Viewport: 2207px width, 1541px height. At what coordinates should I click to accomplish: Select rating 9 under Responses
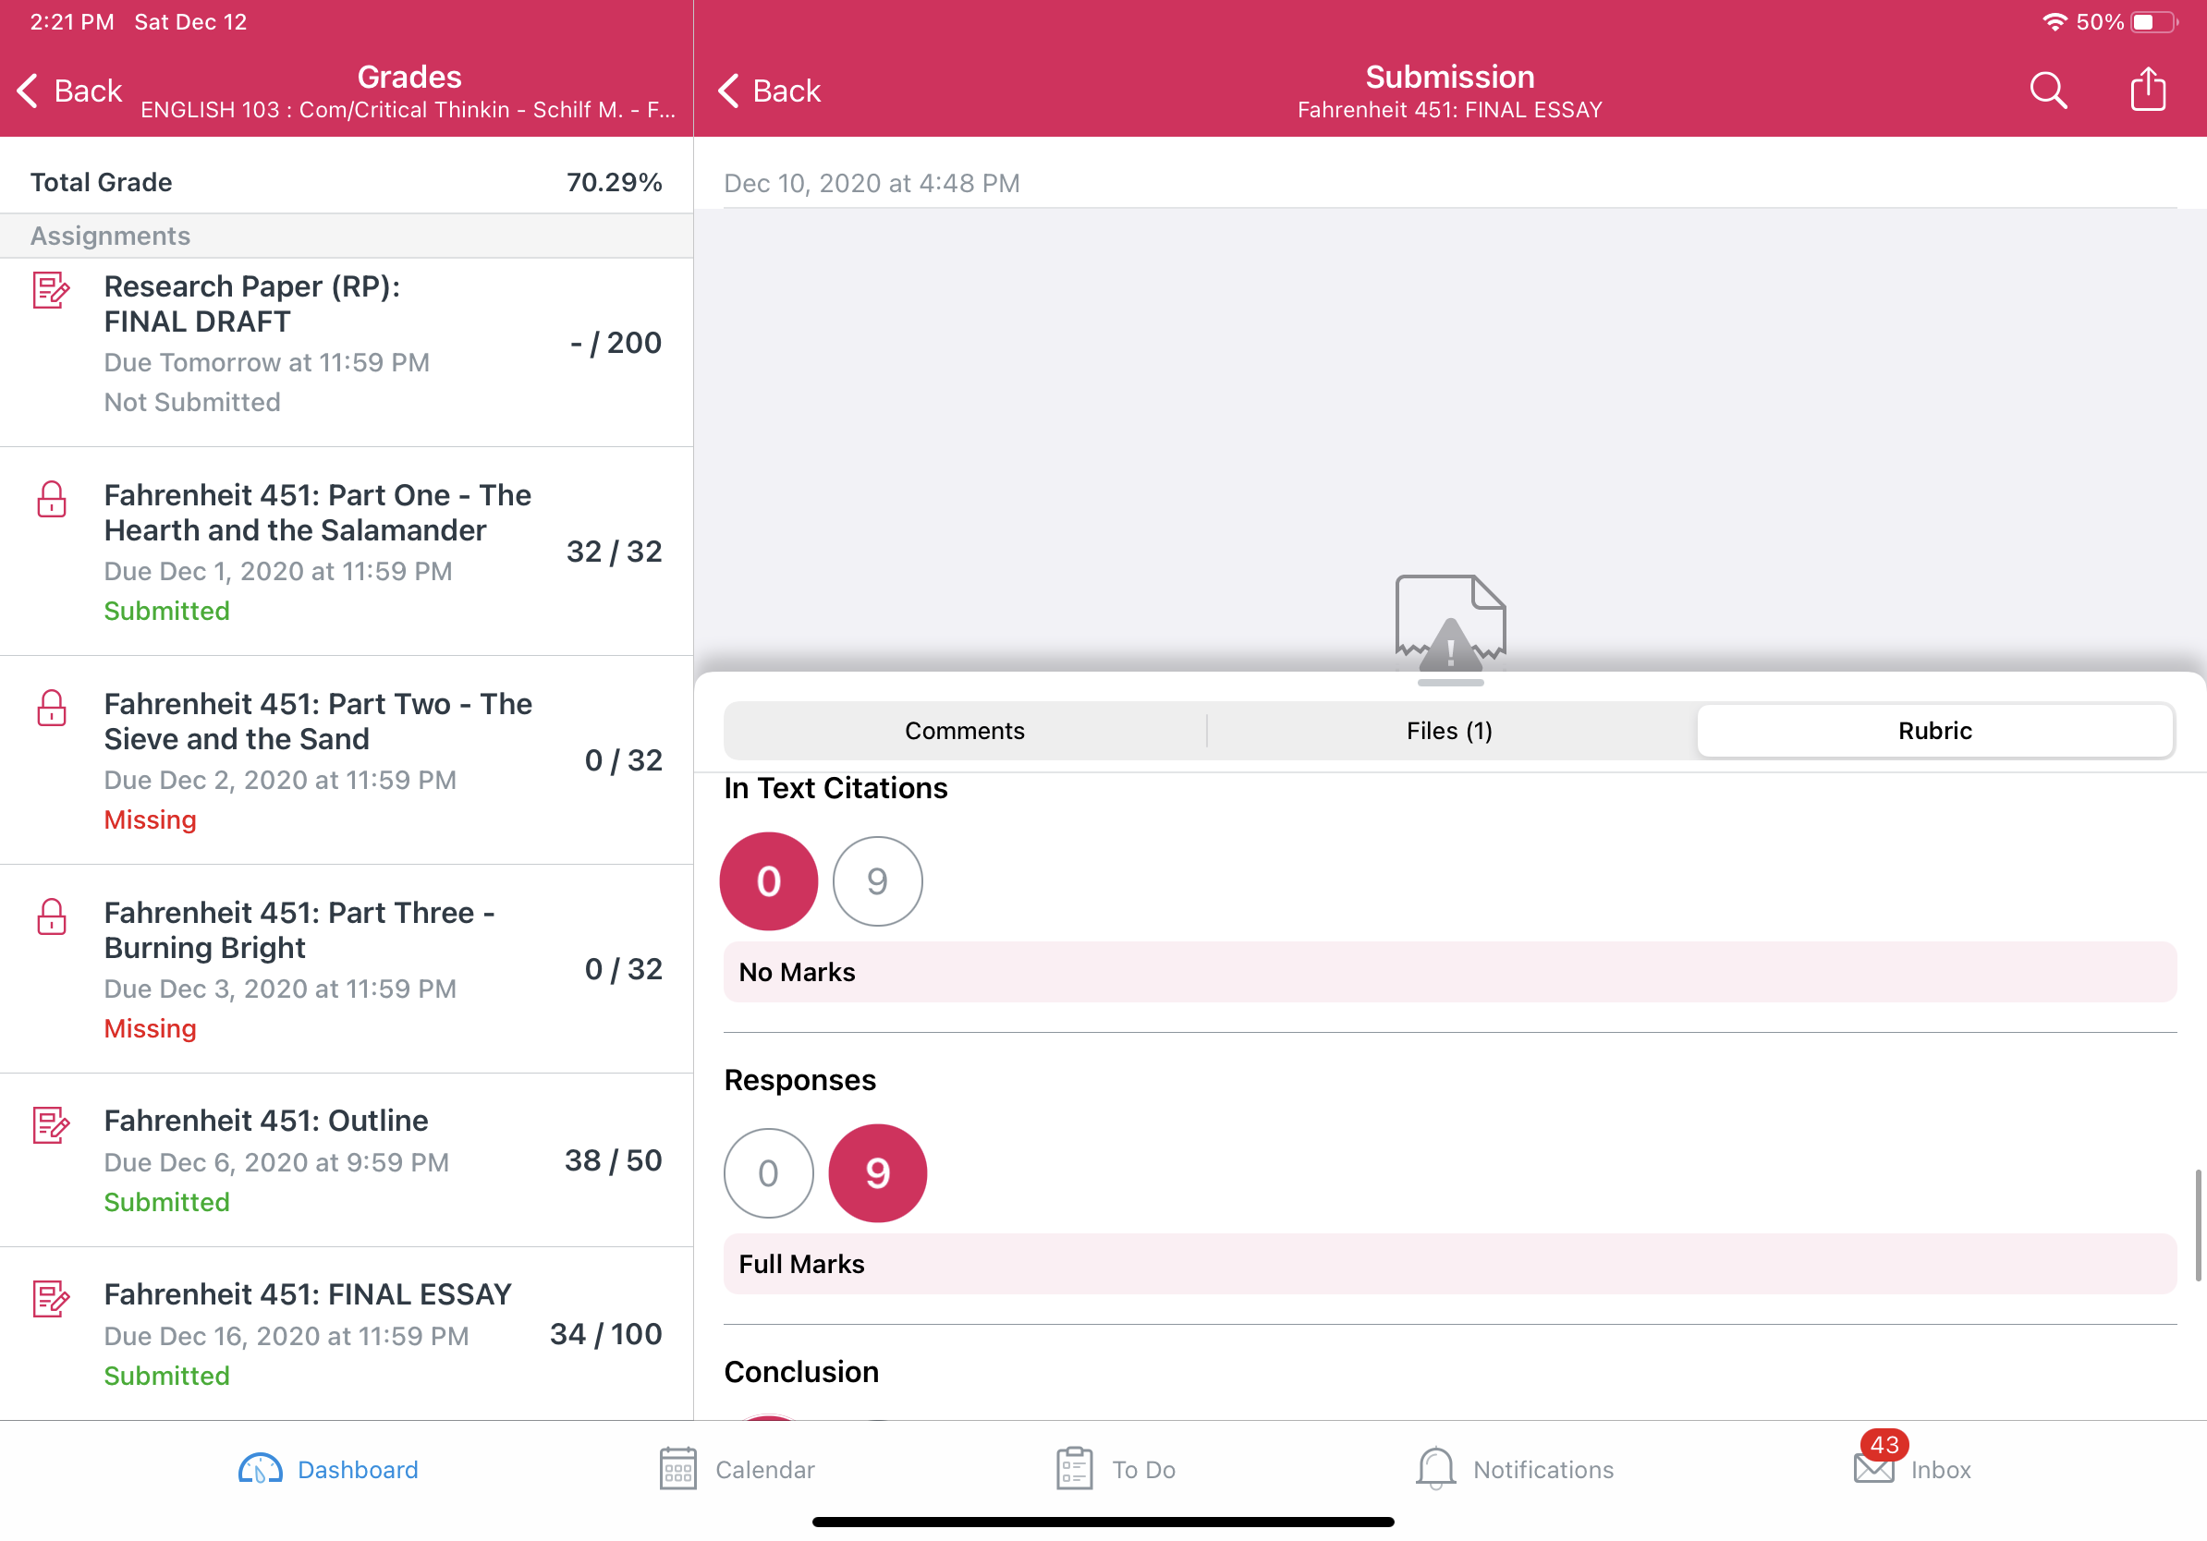(877, 1172)
